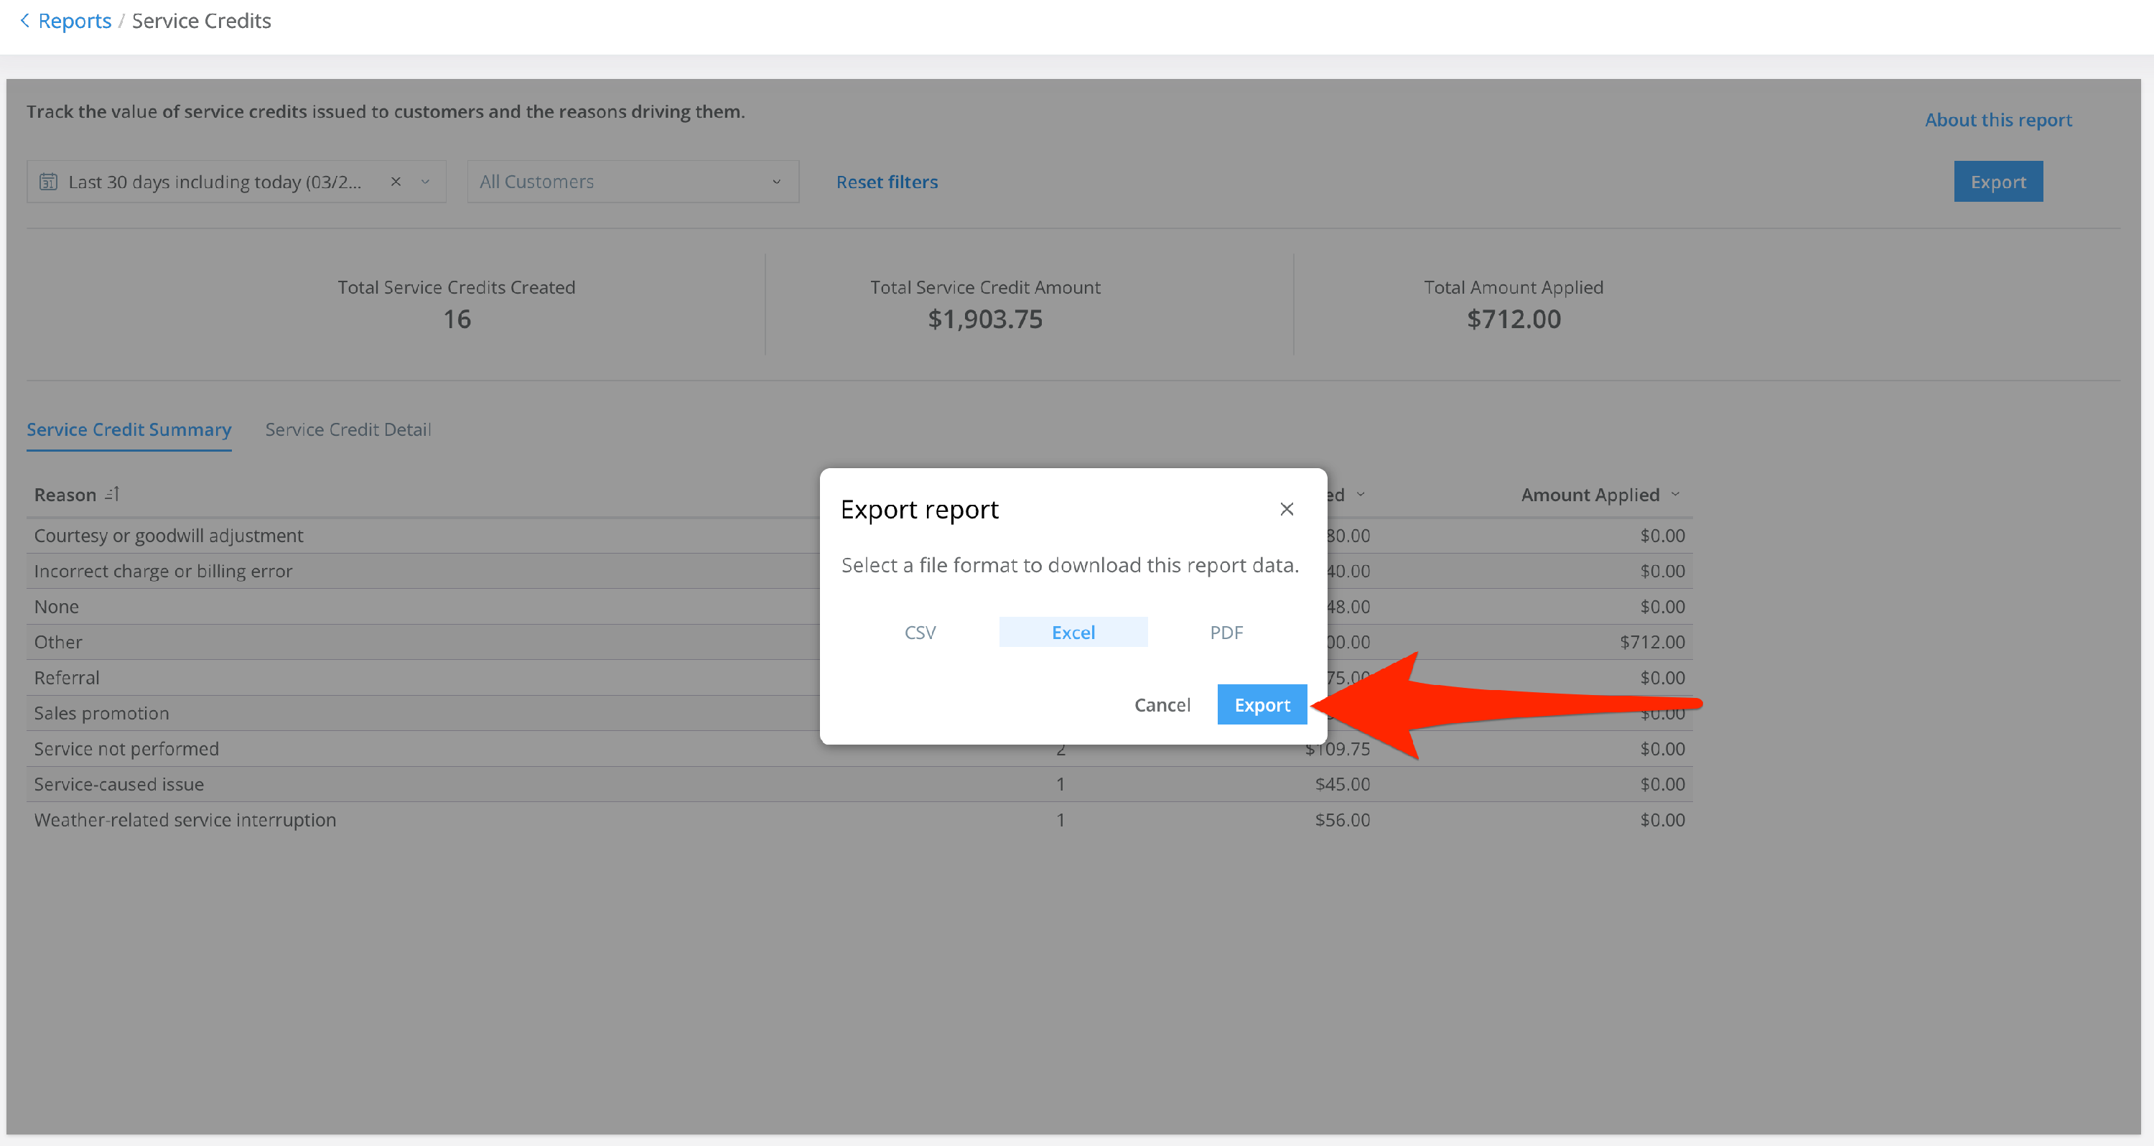Click the $56.00 amount cell
The height and width of the screenshot is (1146, 2154).
(1342, 820)
